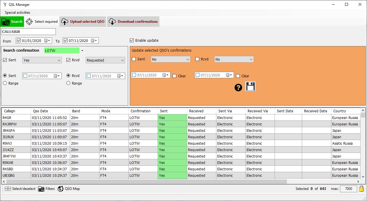The width and height of the screenshot is (367, 201).
Task: Open calendar for the From date
Action: point(47,41)
